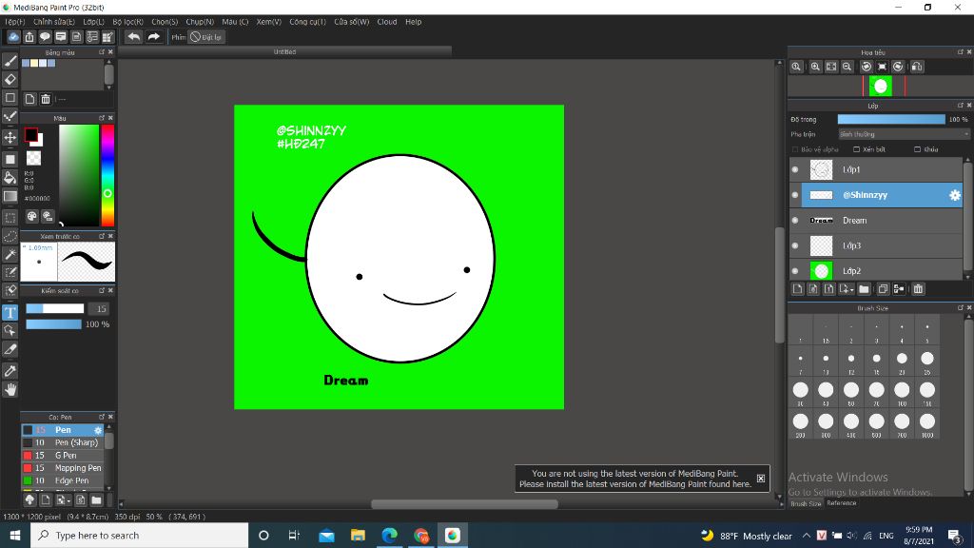
Task: Toggle the transparent color swatch
Action: [x=33, y=158]
